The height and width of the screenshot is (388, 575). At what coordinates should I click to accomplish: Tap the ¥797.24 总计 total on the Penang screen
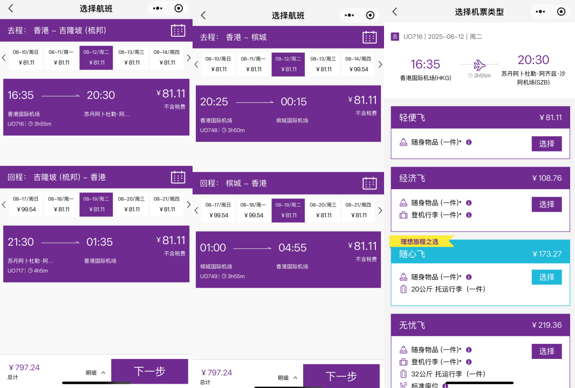pos(216,377)
